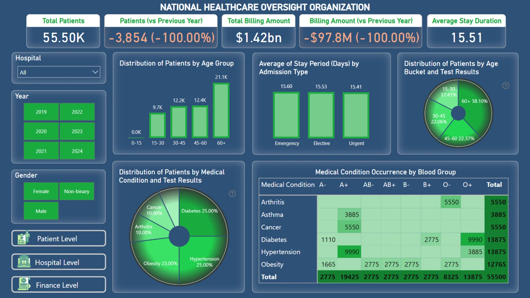Click the Hospital Level building icon
This screenshot has height=298, width=530.
pos(24,261)
